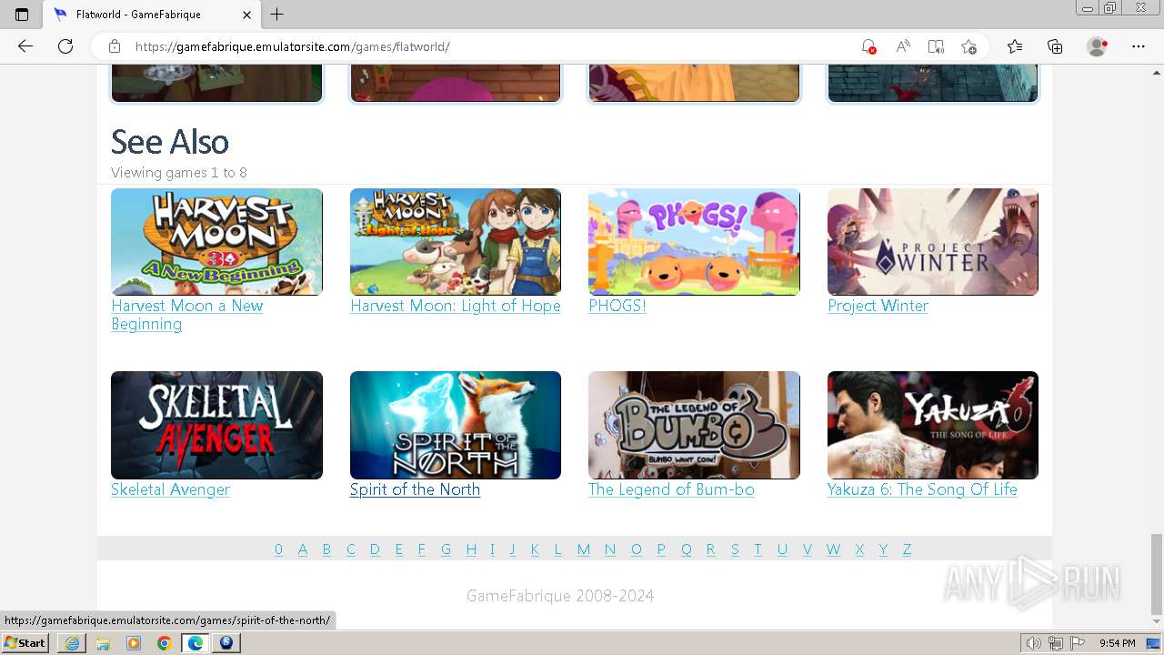Browse games starting with W
This screenshot has width=1164, height=655.
(x=833, y=549)
